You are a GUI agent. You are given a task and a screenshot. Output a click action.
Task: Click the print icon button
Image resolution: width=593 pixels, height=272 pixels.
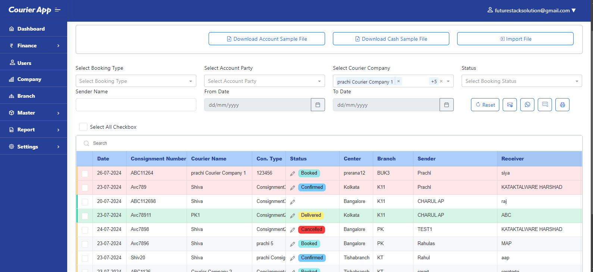(x=562, y=105)
